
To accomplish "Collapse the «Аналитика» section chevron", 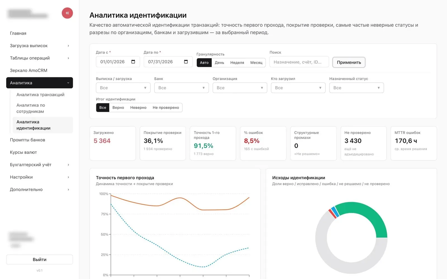I will pos(68,83).
